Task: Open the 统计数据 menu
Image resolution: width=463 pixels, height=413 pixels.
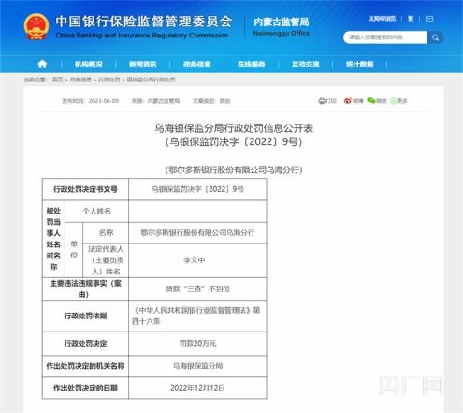Action: pyautogui.click(x=360, y=65)
